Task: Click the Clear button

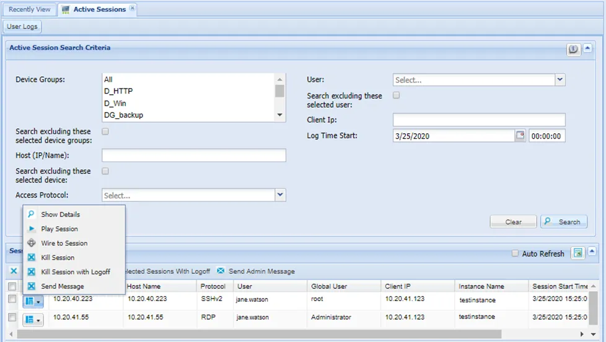Action: tap(513, 222)
